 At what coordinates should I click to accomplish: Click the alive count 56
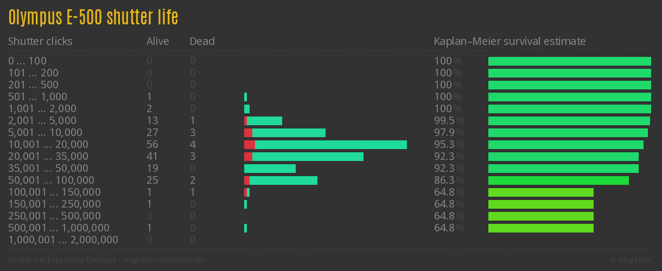(152, 145)
